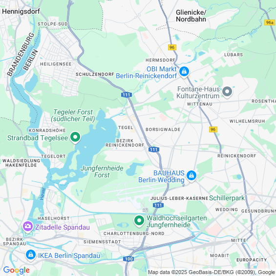Click the BAUHAUS Berlin-Wedding shopping pin
The height and width of the screenshot is (276, 276).
click(191, 176)
